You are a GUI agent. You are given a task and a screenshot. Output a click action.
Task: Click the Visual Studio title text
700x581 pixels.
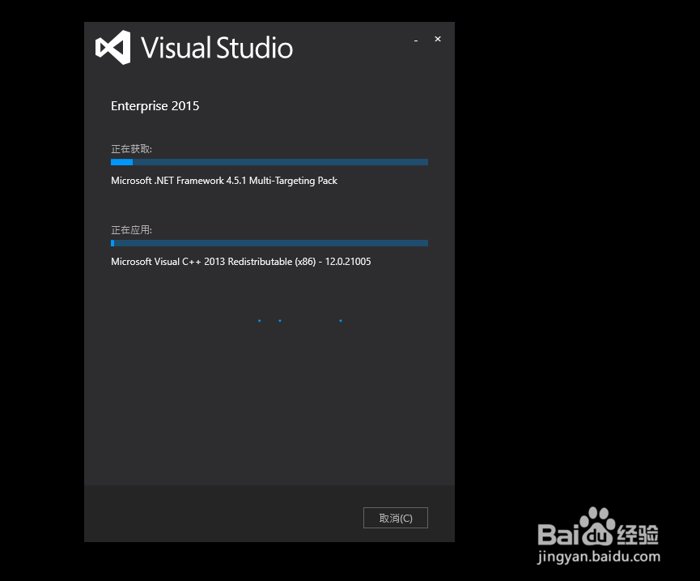pyautogui.click(x=217, y=48)
